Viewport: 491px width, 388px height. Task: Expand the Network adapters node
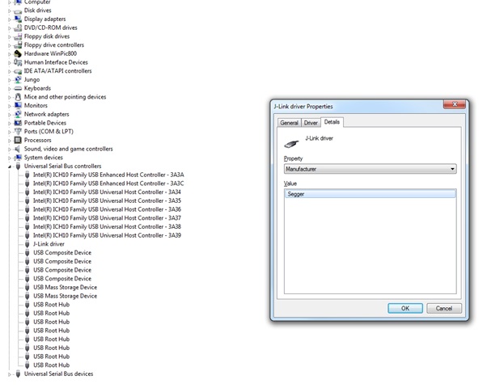(10, 115)
